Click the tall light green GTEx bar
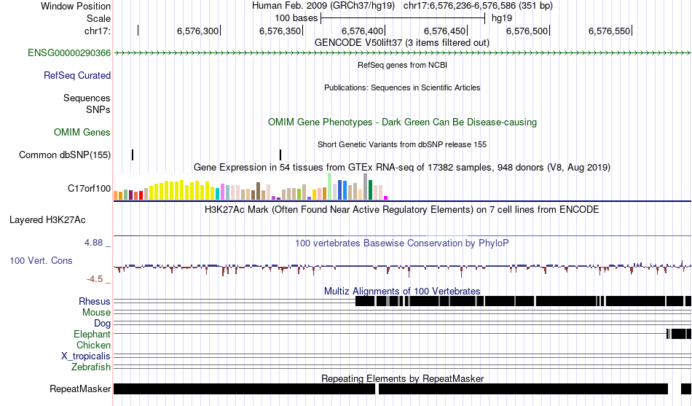692x406 pixels. 330,187
